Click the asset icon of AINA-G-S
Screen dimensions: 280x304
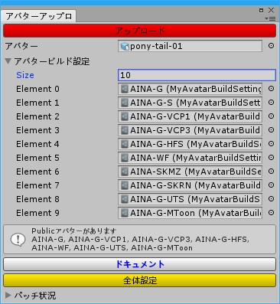[x=125, y=103]
